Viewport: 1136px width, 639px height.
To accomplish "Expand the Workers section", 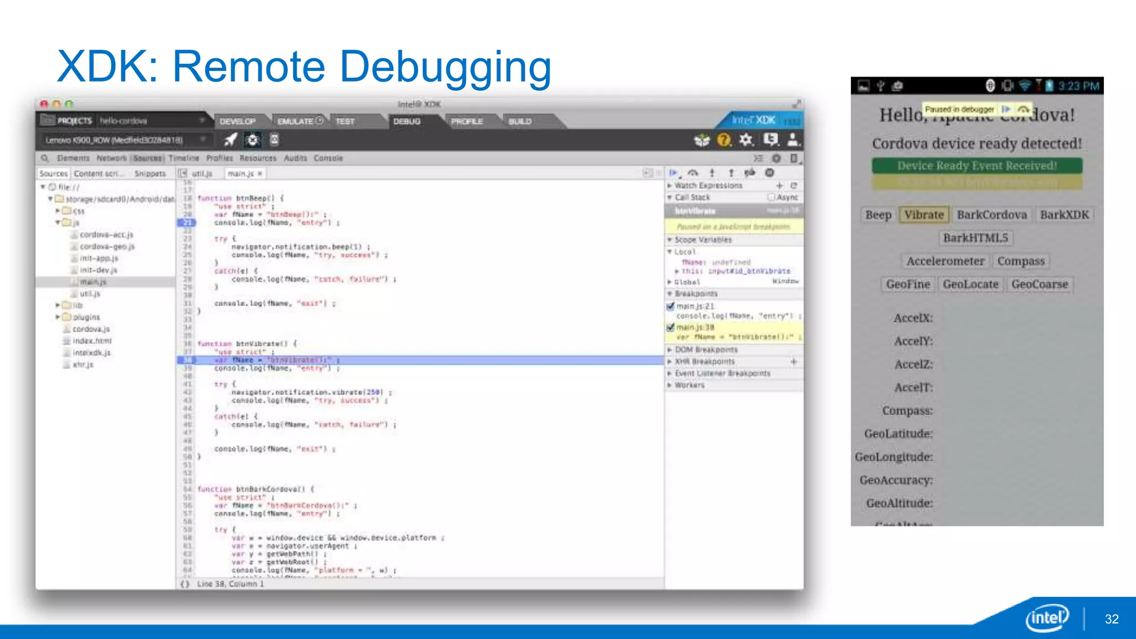I will click(x=670, y=385).
